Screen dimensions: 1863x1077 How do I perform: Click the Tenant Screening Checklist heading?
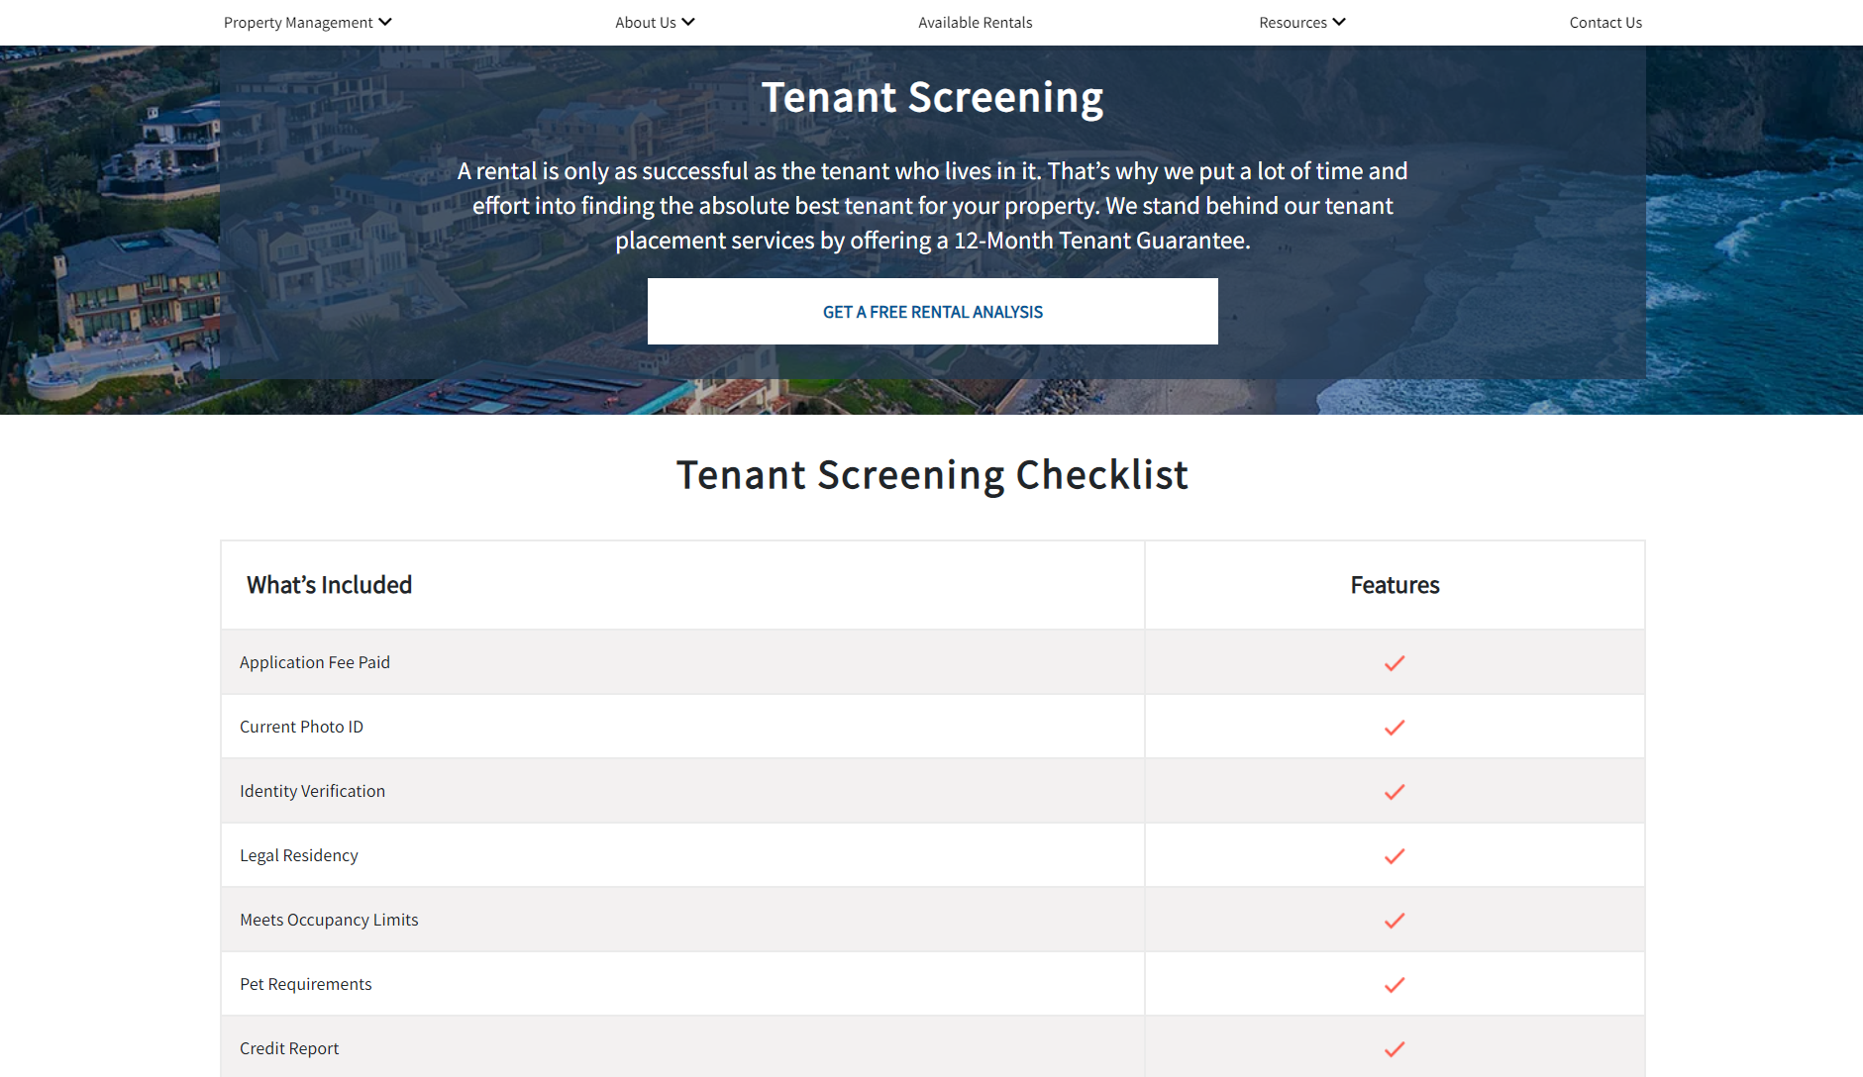[932, 475]
